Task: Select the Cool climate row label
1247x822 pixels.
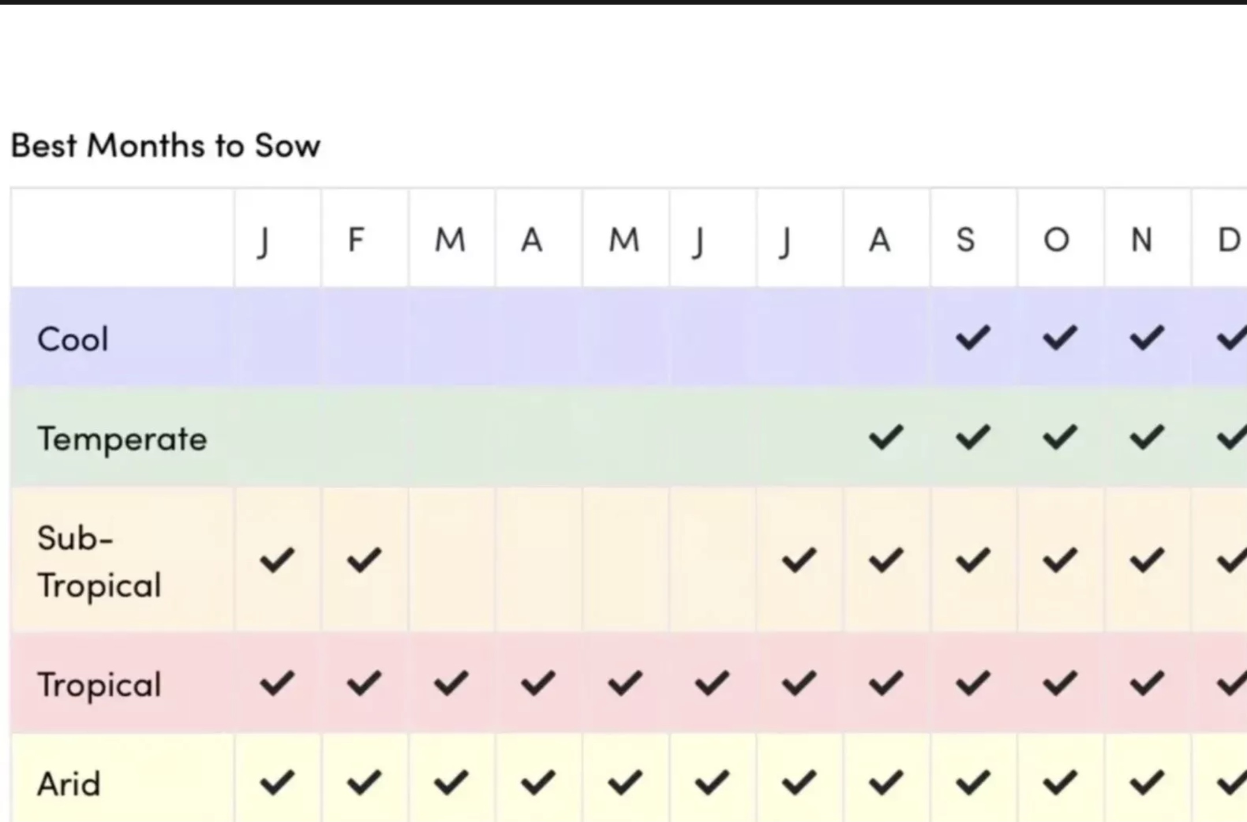Action: (73, 339)
